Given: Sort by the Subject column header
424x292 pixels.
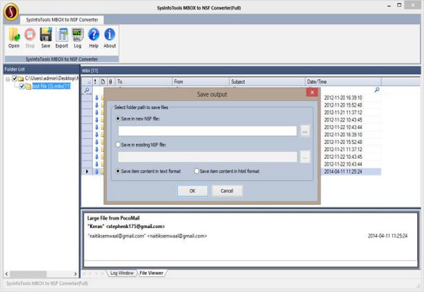Looking at the screenshot, I should pyautogui.click(x=267, y=82).
